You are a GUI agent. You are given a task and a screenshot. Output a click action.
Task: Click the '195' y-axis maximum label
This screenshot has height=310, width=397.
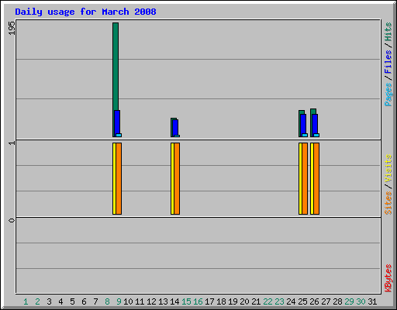pos(12,28)
